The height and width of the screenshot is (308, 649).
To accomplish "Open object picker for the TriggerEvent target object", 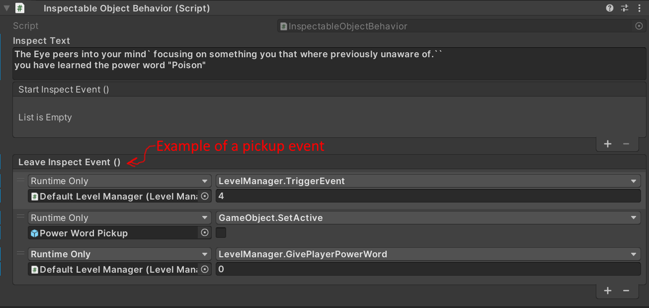I will (204, 196).
